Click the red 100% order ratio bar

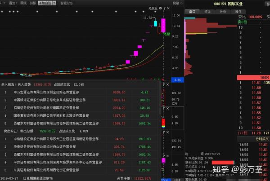coord(253,78)
